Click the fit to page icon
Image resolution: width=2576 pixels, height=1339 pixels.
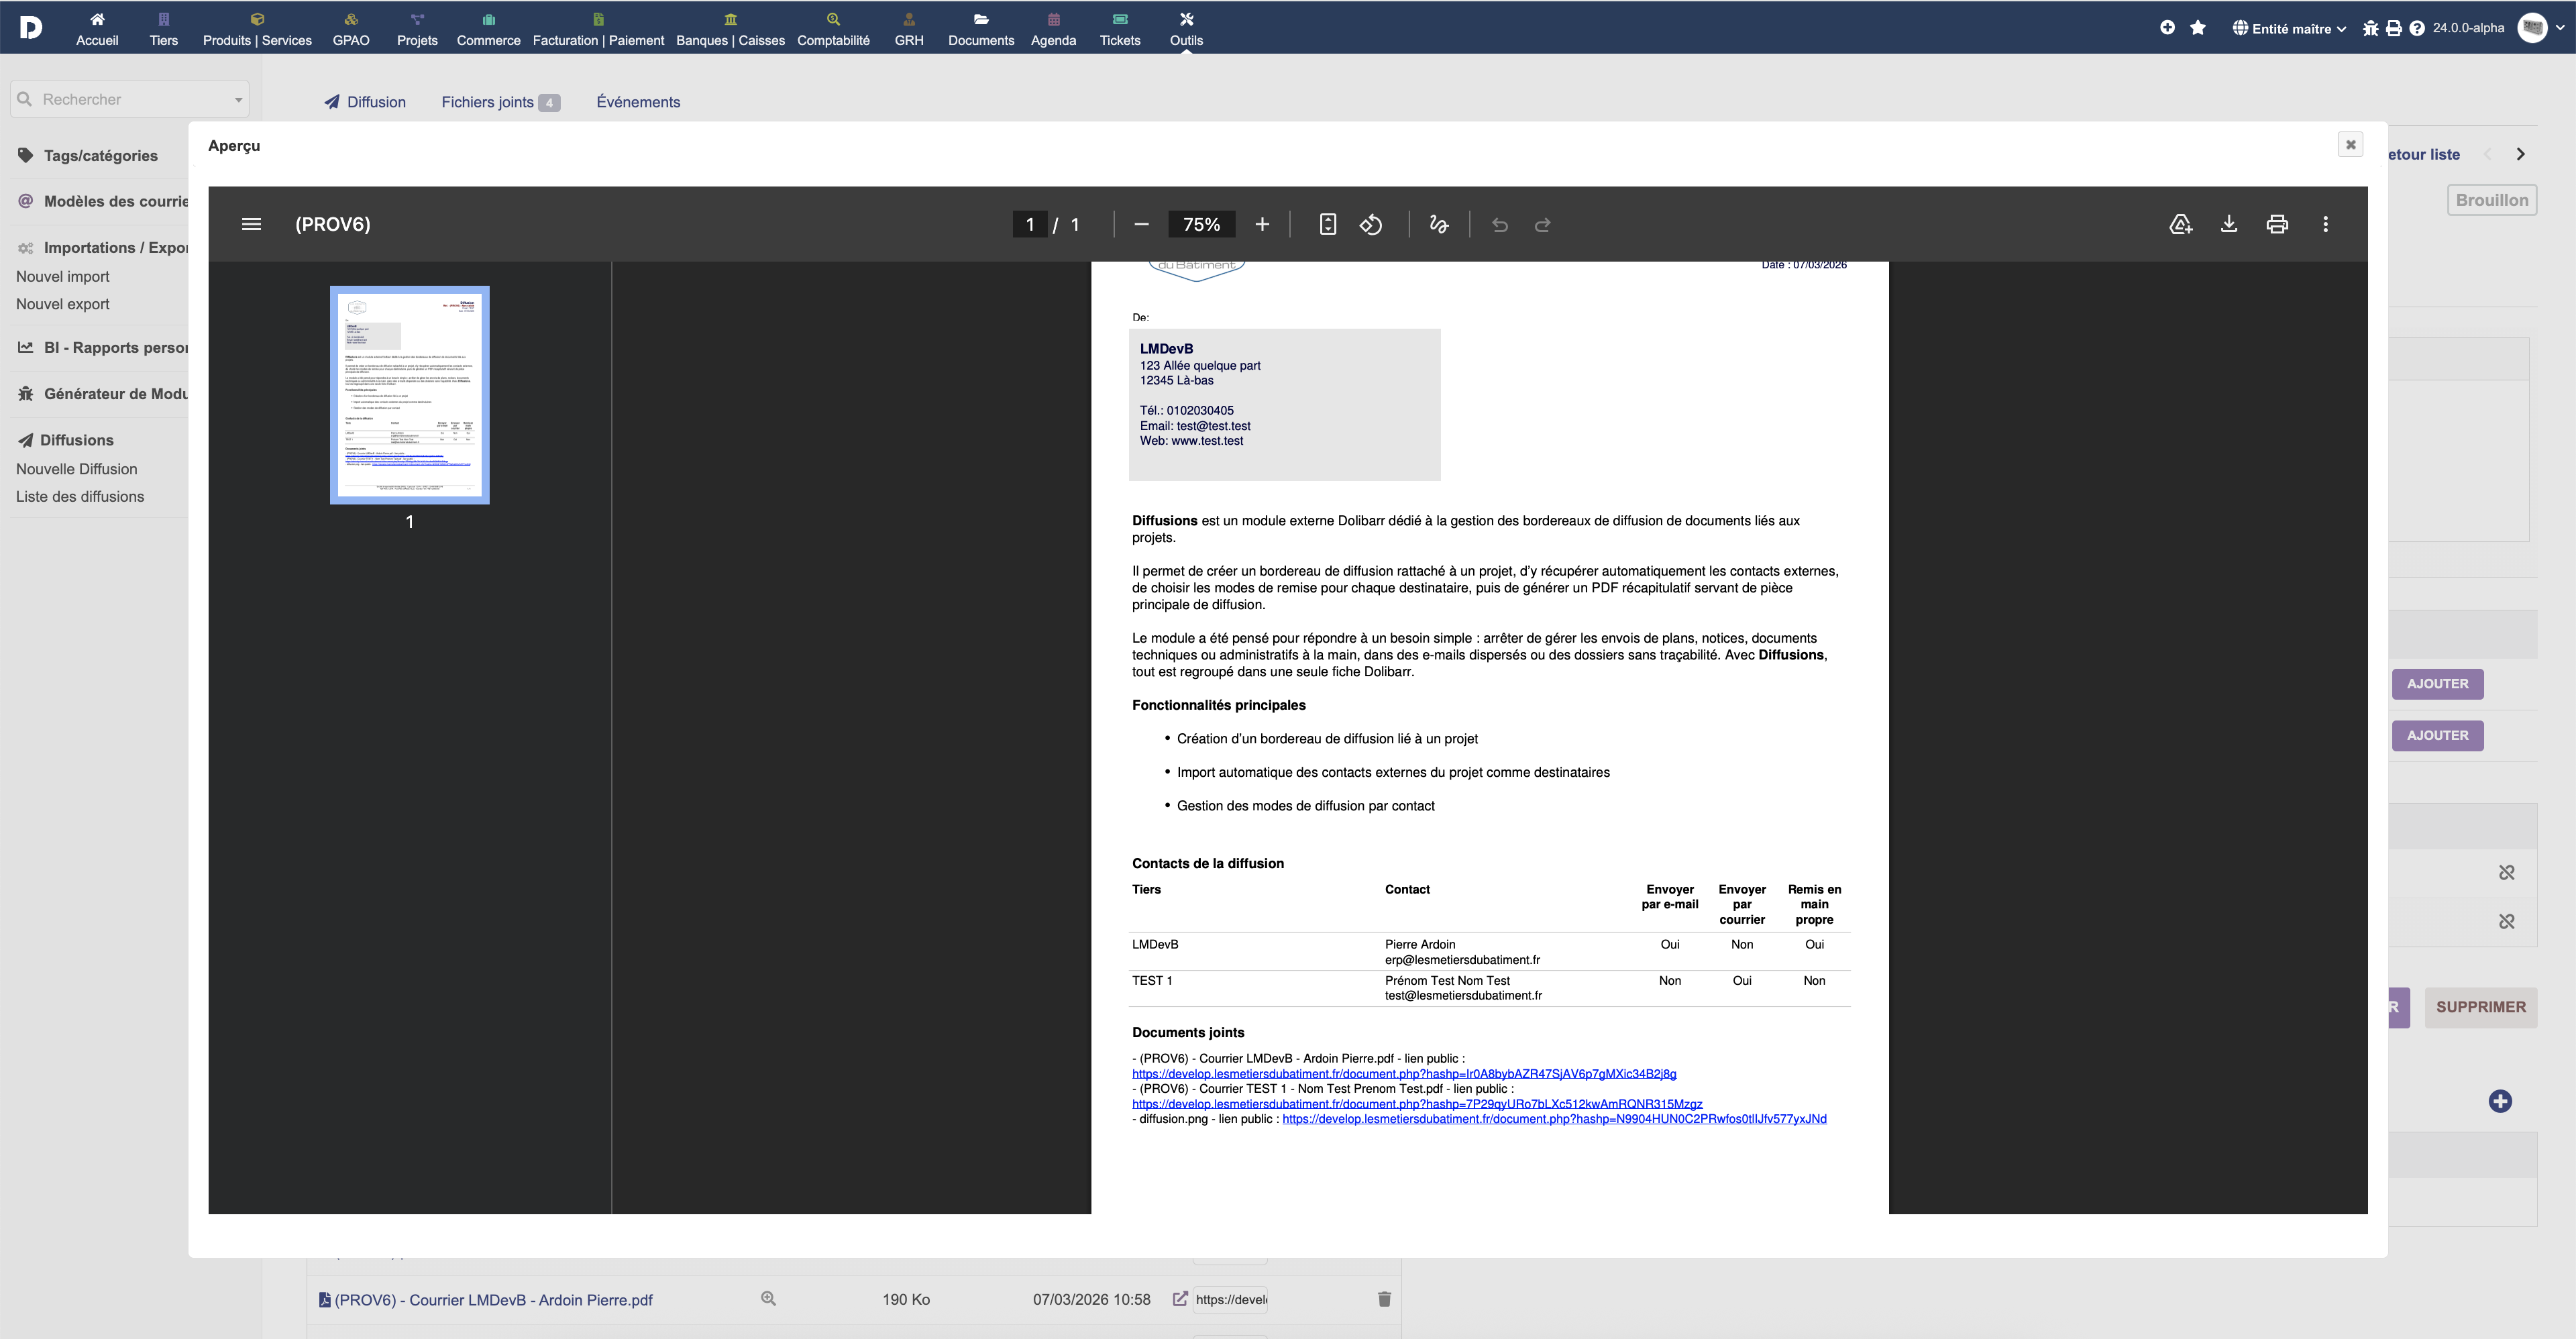[1327, 224]
